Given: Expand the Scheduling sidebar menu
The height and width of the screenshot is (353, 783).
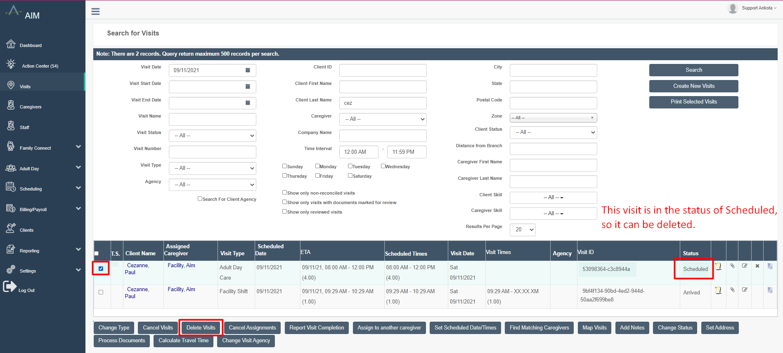Looking at the screenshot, I should tap(78, 188).
